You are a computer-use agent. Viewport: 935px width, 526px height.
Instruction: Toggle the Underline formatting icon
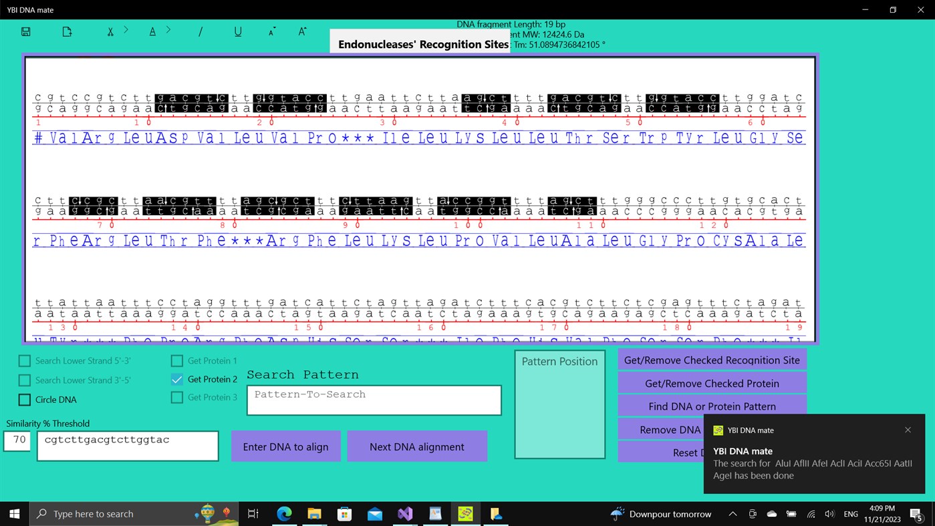click(x=238, y=31)
